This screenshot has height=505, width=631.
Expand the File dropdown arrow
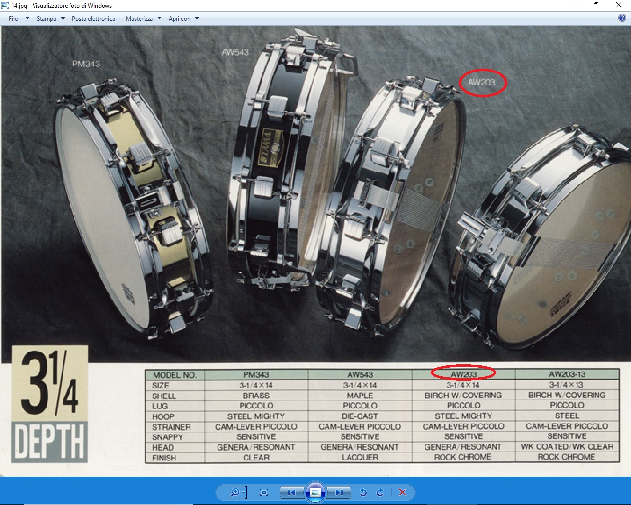point(27,19)
